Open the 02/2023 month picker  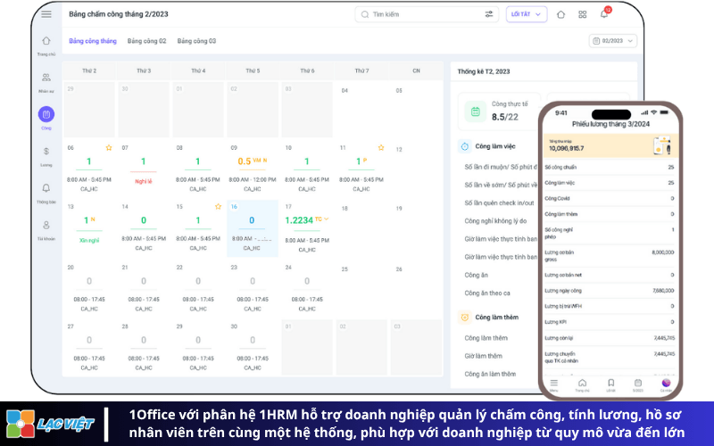click(613, 41)
